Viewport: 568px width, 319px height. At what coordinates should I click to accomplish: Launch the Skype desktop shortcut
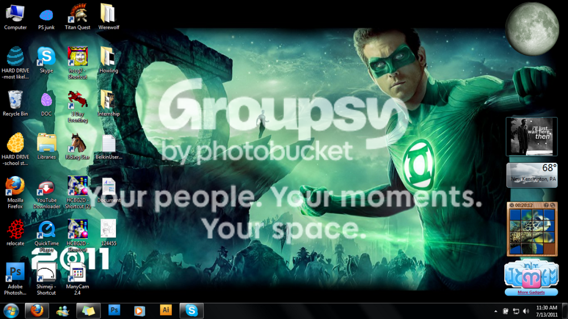point(47,60)
